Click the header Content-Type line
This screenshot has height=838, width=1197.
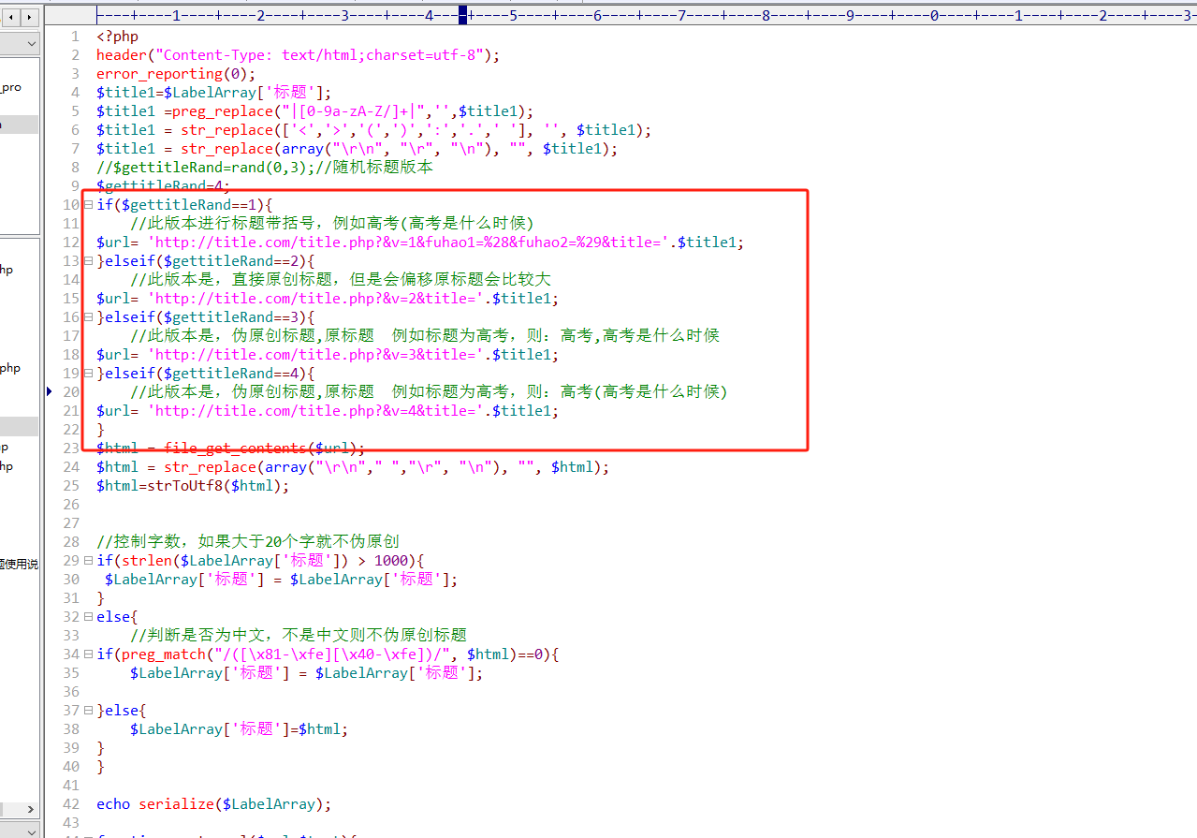point(299,54)
